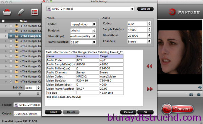Start conversion with the Convert button

click(x=178, y=109)
